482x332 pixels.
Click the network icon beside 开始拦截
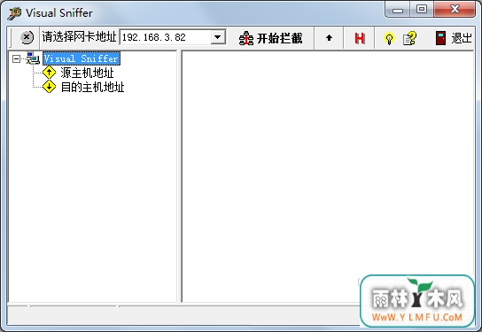click(x=246, y=38)
